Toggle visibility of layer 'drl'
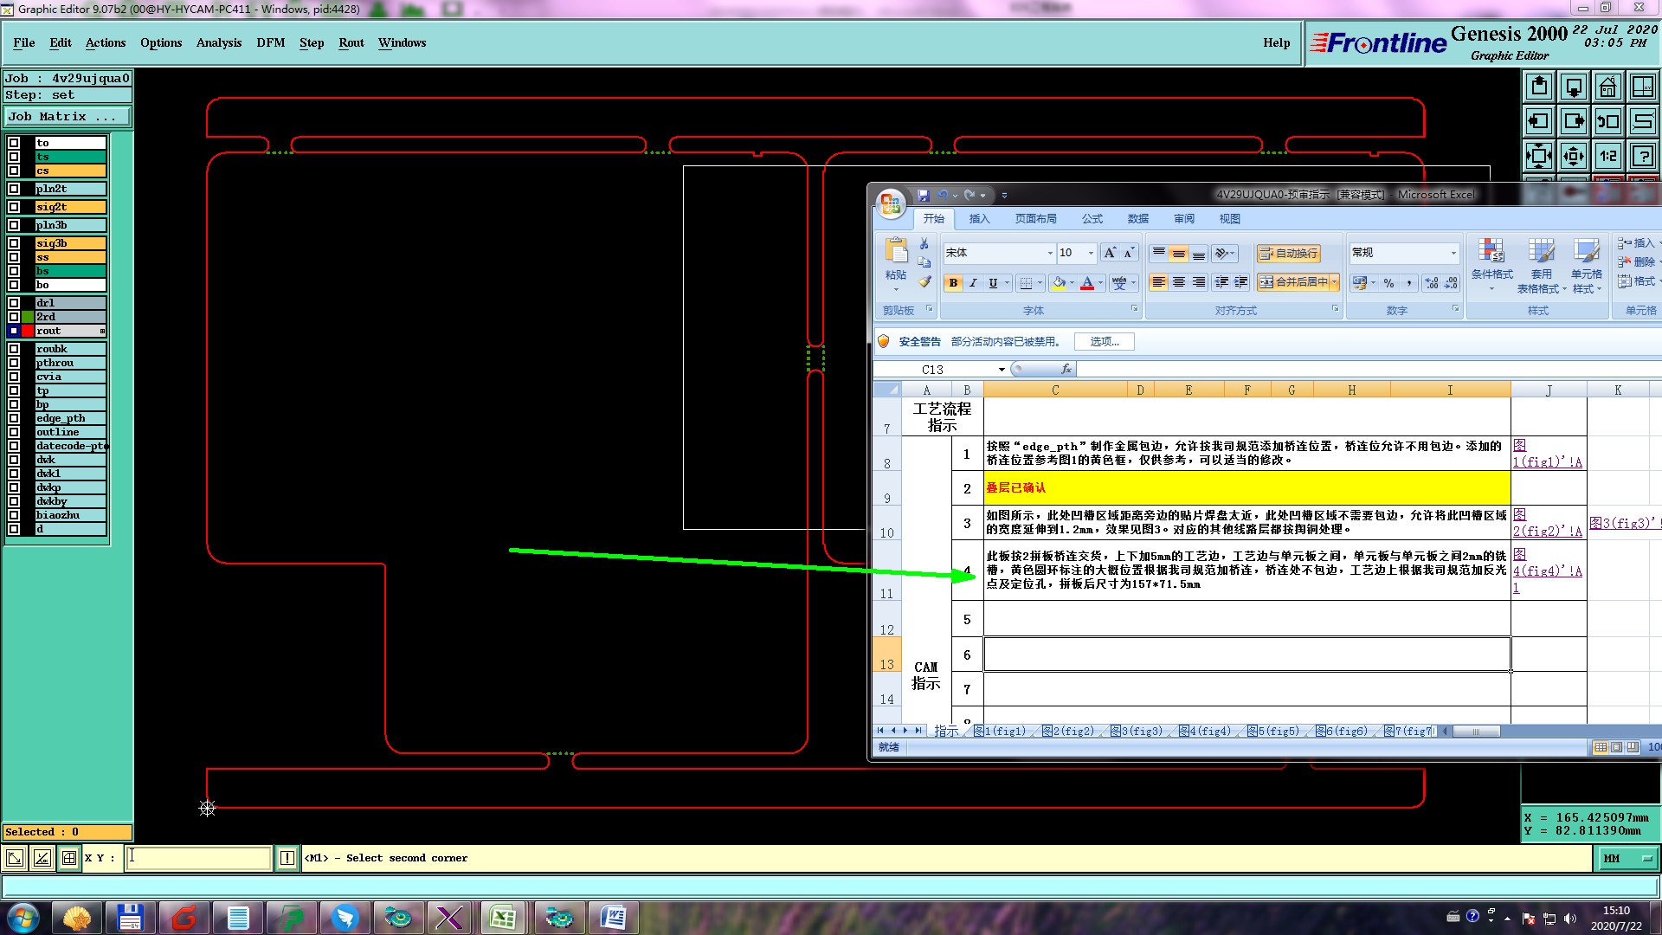The width and height of the screenshot is (1662, 935). tap(14, 303)
